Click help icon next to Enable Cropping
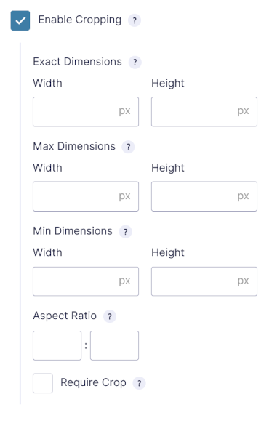This screenshot has width=269, height=426. coord(134,20)
